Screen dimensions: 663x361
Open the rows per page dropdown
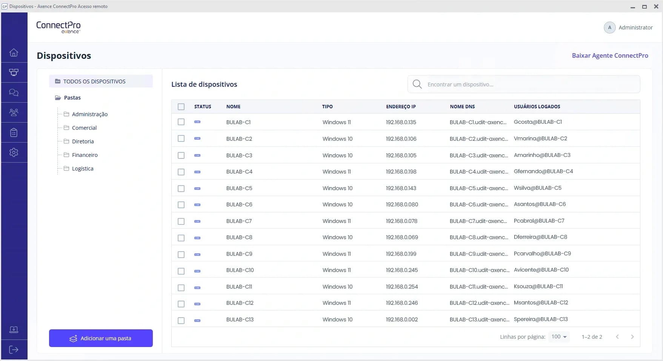[559, 337]
